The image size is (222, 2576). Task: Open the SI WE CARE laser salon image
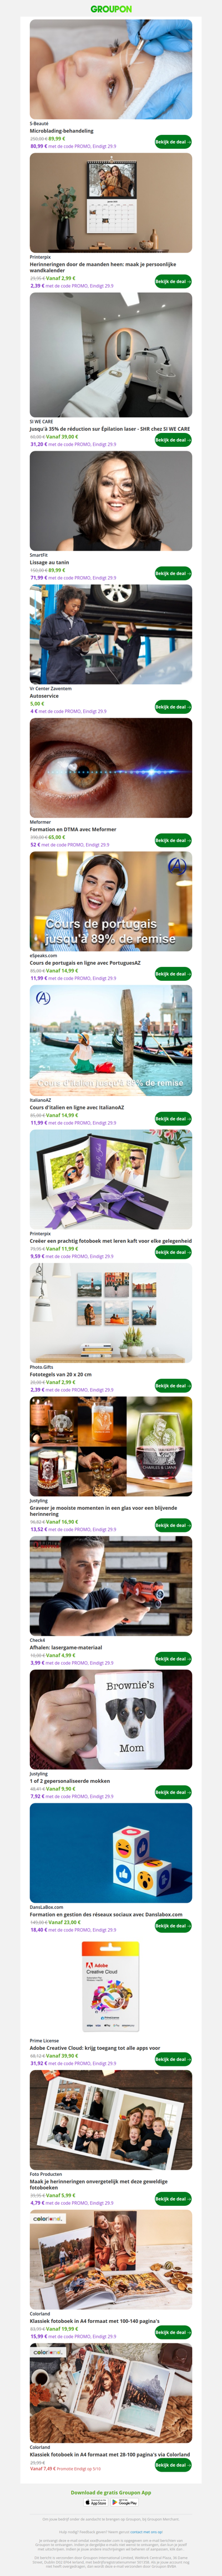111,355
